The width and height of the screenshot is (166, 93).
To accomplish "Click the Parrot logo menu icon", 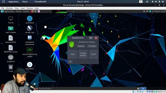I will click(2, 11).
